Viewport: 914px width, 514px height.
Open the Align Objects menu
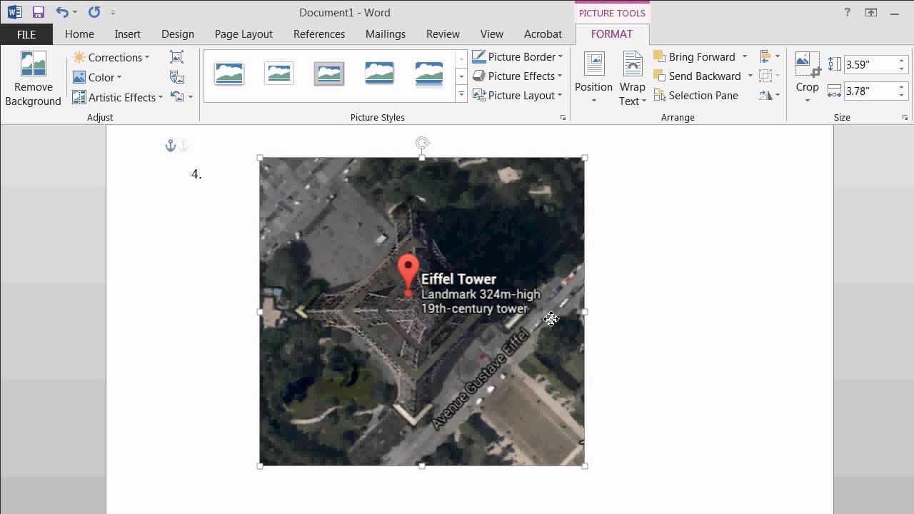770,56
